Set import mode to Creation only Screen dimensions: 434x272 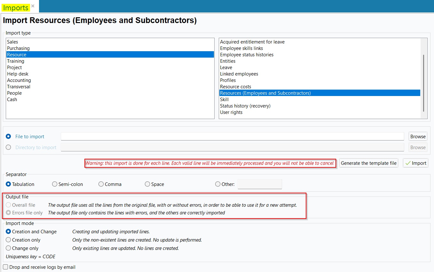coord(9,240)
